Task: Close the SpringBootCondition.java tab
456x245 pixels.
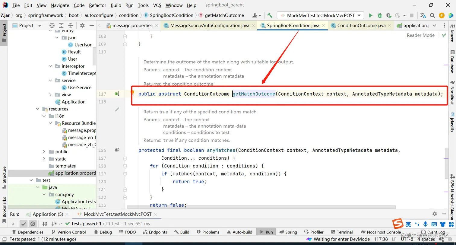Action: point(323,26)
